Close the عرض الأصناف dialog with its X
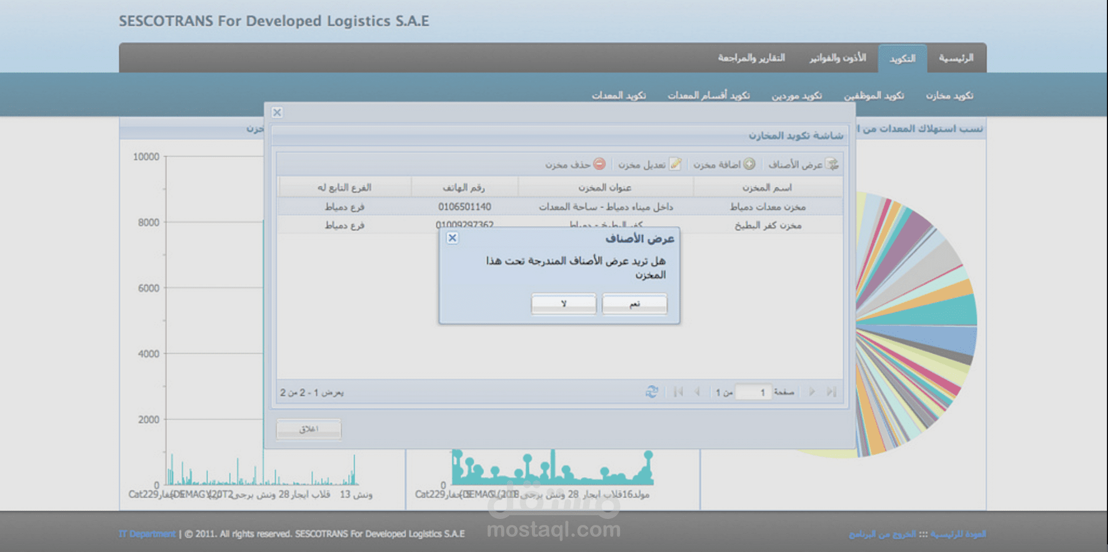 click(452, 238)
